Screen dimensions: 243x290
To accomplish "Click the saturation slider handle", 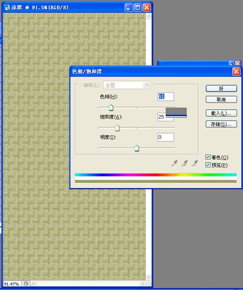I will click(117, 128).
